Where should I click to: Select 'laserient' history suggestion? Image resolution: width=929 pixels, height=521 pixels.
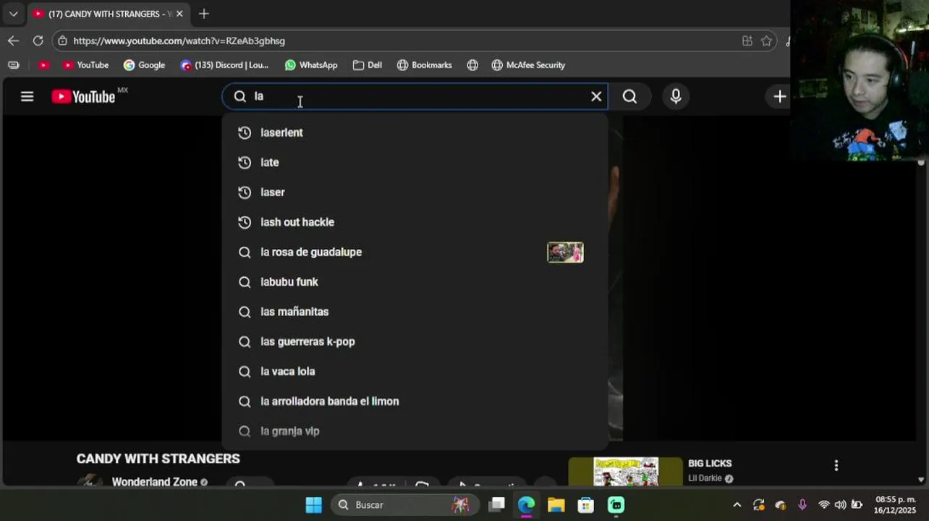tap(415, 132)
